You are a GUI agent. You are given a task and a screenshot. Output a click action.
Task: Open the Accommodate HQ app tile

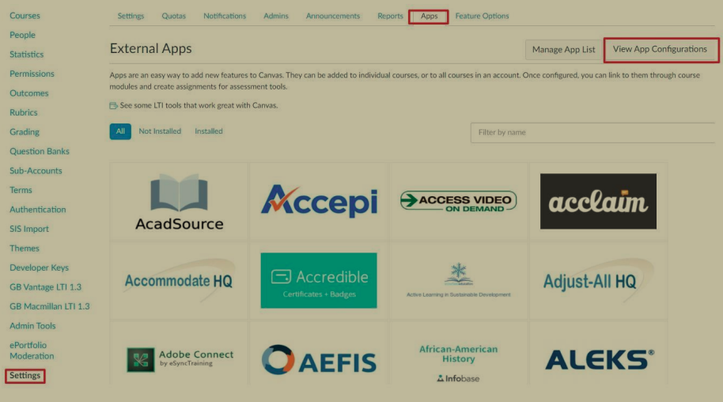point(179,281)
